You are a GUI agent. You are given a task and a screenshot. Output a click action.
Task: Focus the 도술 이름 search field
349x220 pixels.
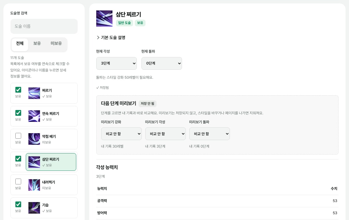(x=44, y=26)
